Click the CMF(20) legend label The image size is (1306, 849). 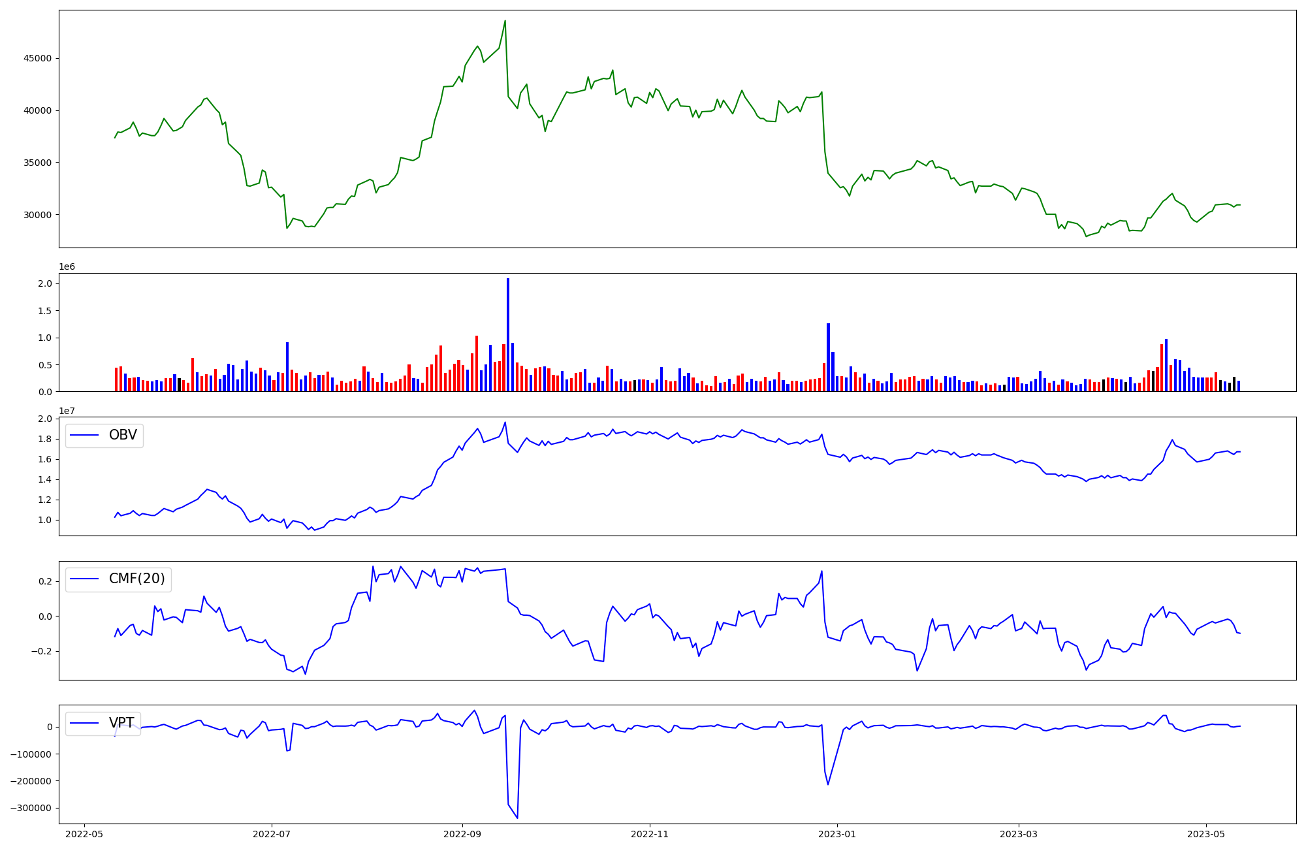click(x=136, y=579)
